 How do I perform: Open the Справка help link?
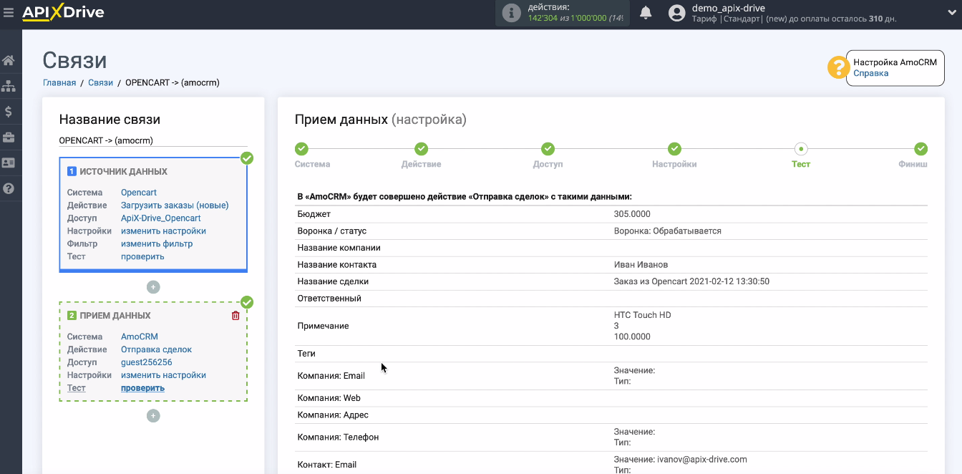870,73
